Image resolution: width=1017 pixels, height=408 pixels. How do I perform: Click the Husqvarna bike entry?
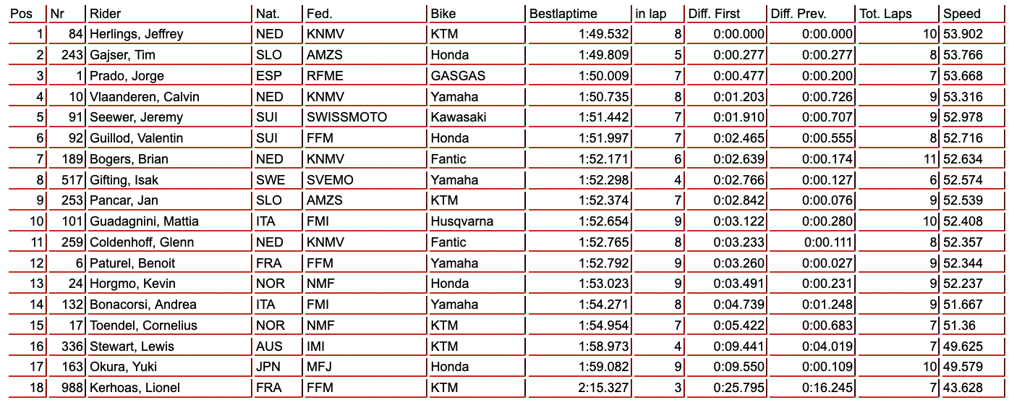click(x=462, y=221)
